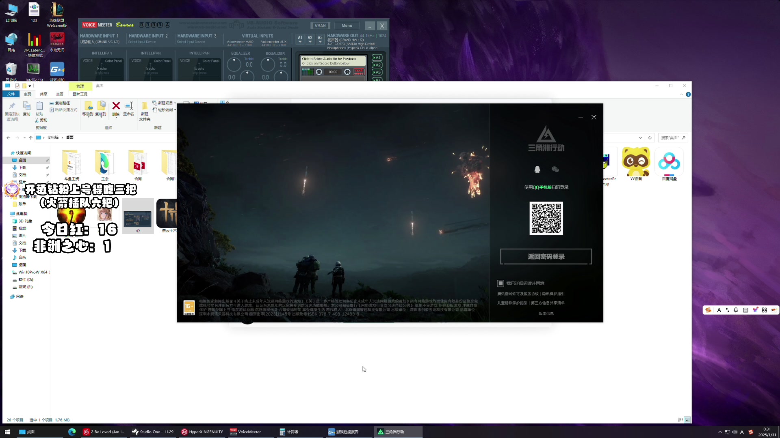Select device for Hardware Input 3
This screenshot has width=780, height=438.
191,42
